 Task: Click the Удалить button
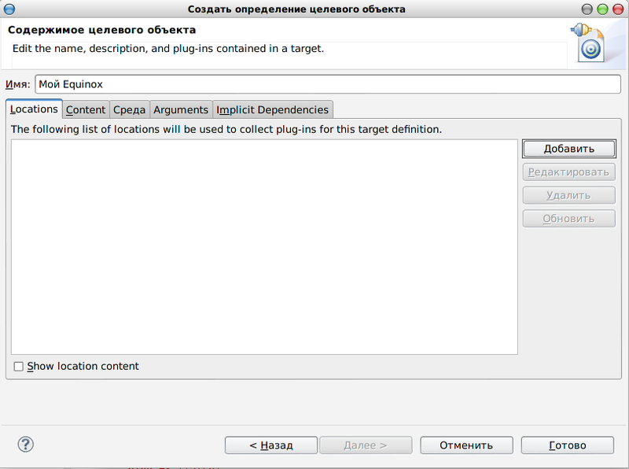click(x=568, y=195)
